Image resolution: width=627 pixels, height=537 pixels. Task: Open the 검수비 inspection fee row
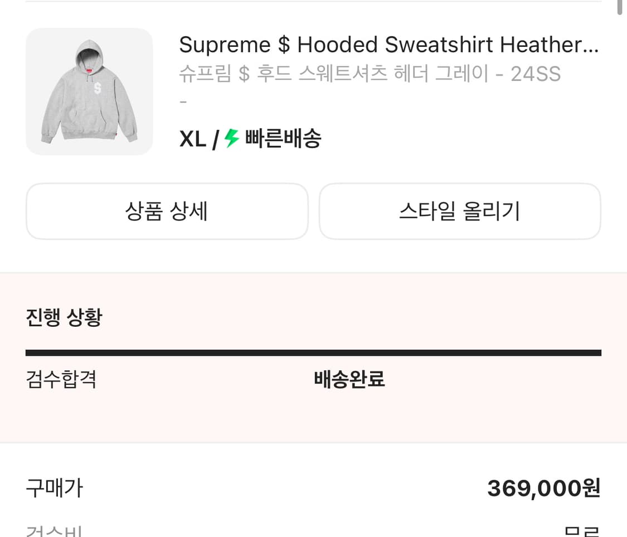[54, 530]
